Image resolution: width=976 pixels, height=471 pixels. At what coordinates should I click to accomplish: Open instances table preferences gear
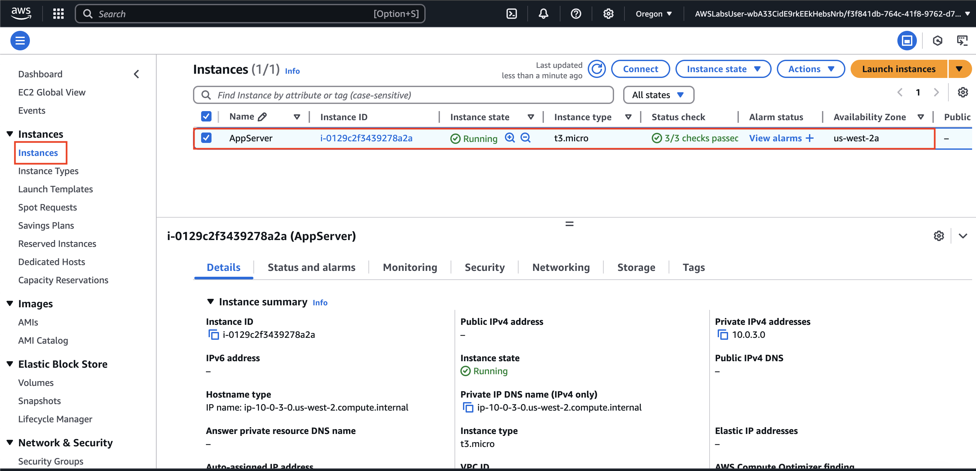[963, 93]
